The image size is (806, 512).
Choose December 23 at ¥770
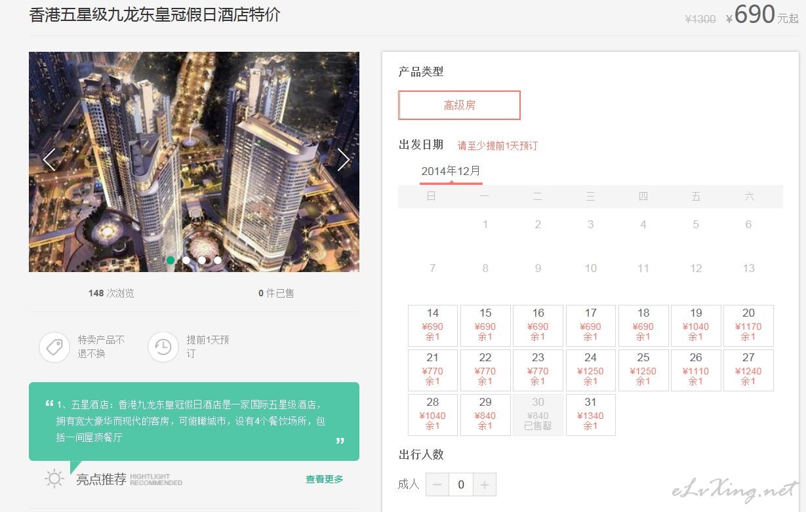pyautogui.click(x=538, y=370)
